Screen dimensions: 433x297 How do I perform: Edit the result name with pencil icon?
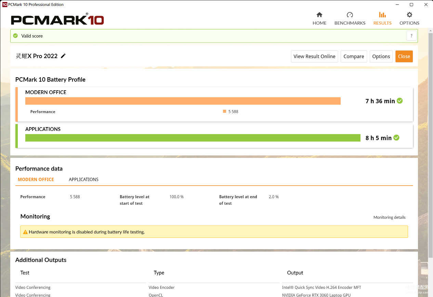click(63, 56)
